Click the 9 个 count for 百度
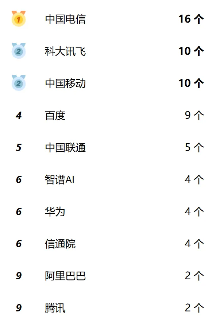The width and height of the screenshot is (216, 330). tap(194, 115)
